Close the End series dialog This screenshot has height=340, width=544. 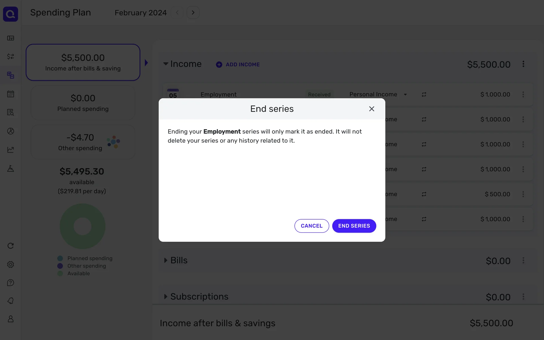(x=371, y=109)
